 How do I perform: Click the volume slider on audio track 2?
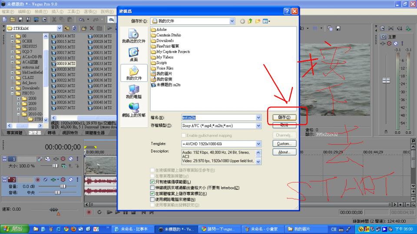coord(63,186)
